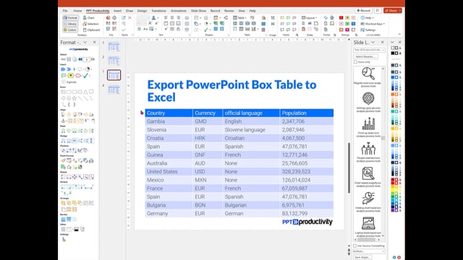
Task: Toggle the Icons only checkbox
Action: pyautogui.click(x=355, y=62)
